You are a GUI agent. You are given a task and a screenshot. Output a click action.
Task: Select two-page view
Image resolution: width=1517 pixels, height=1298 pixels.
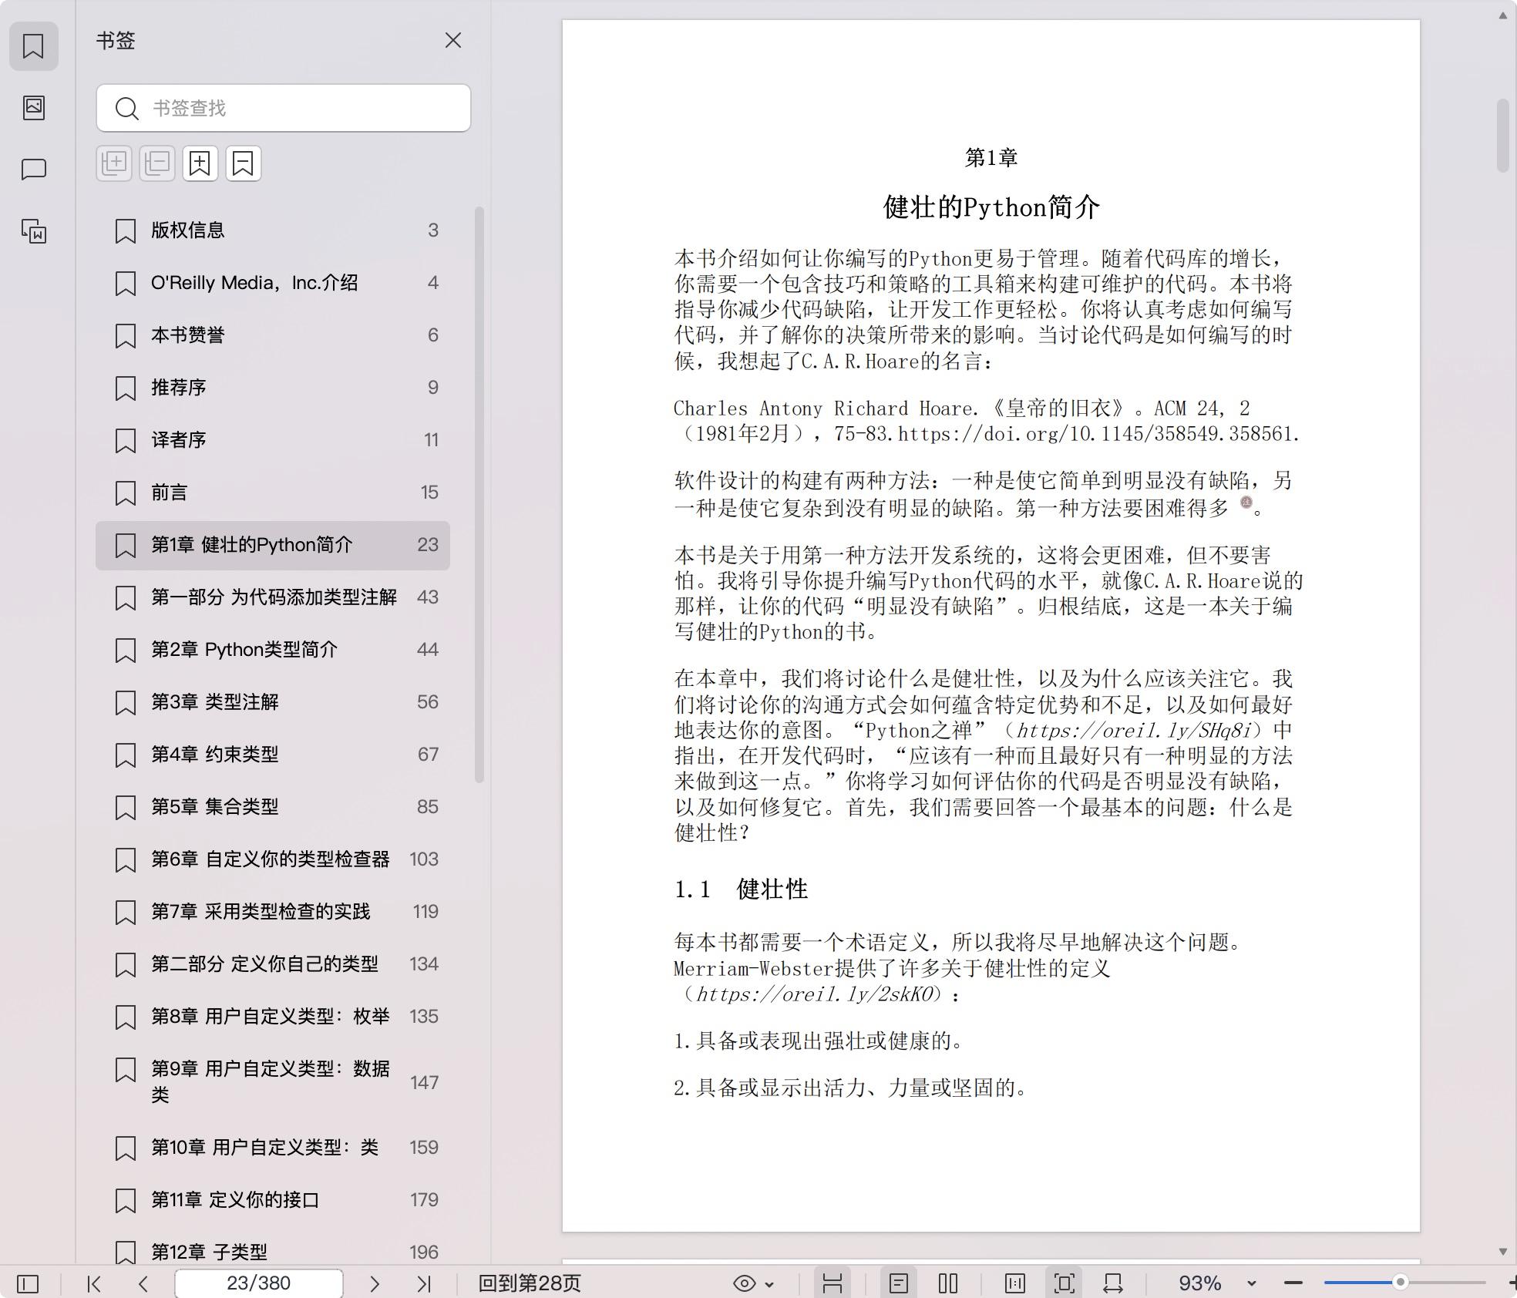(x=948, y=1283)
